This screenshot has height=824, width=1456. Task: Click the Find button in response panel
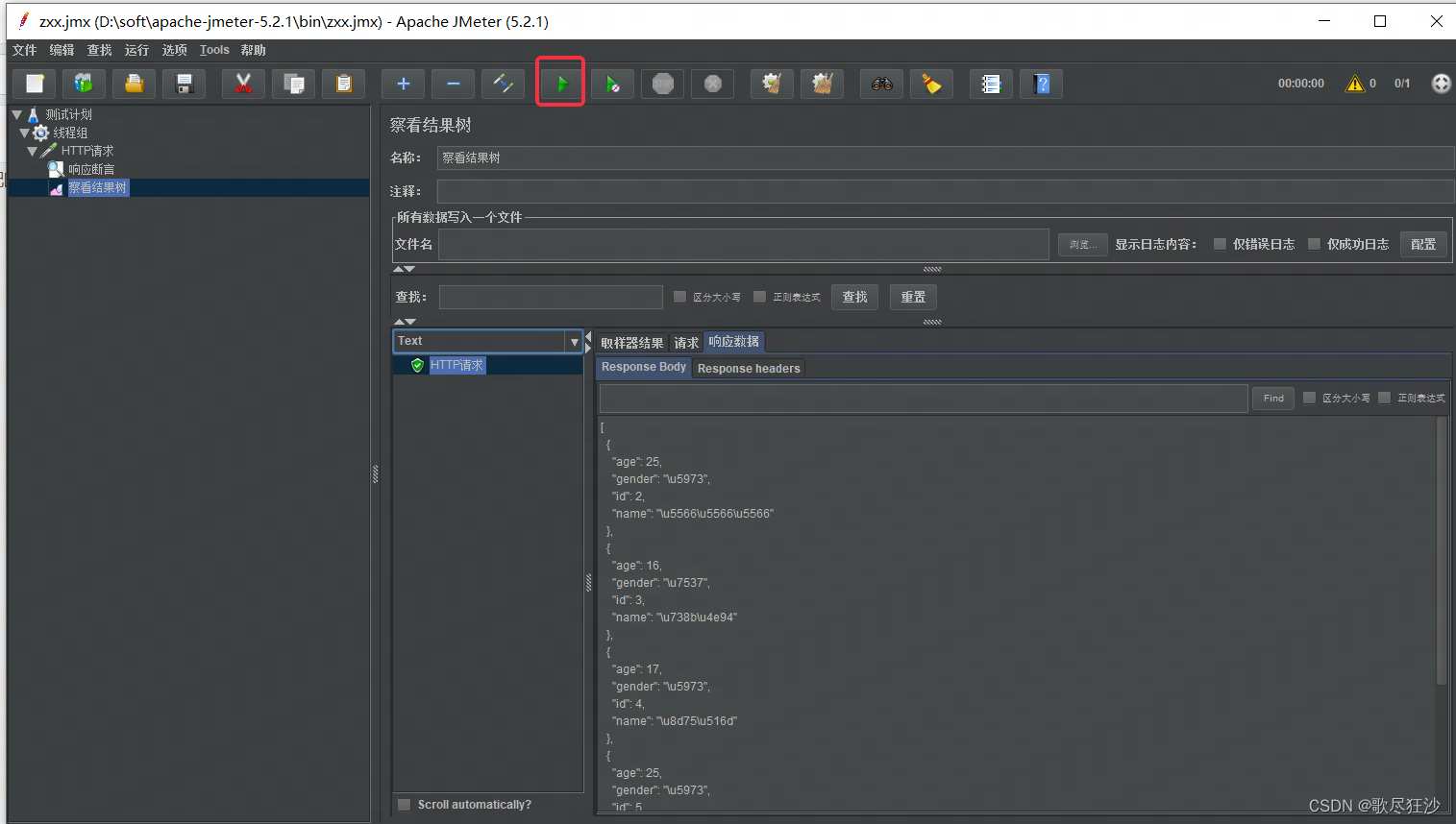pyautogui.click(x=1273, y=398)
